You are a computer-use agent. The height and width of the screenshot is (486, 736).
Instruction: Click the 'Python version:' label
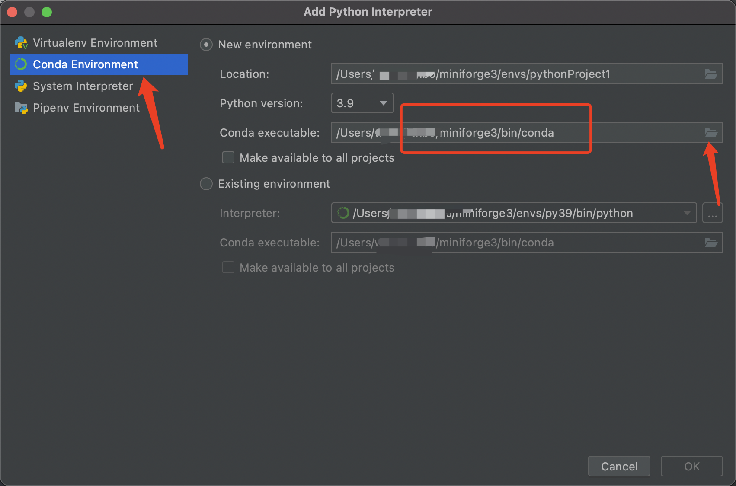(261, 103)
